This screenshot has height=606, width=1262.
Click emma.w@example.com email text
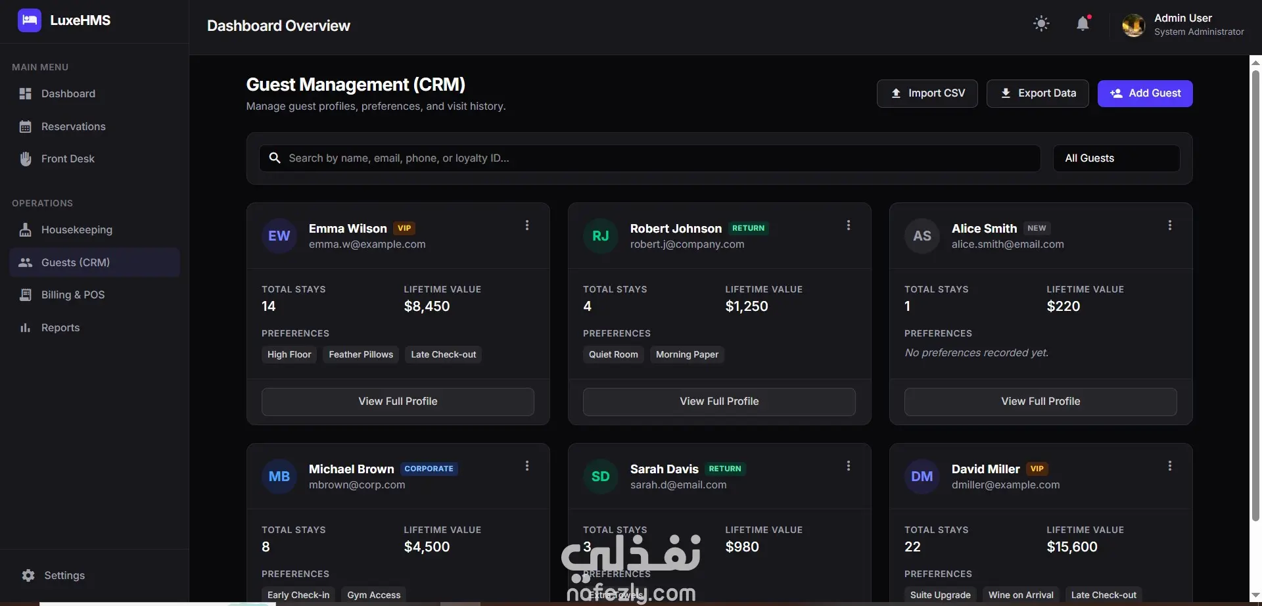tap(367, 245)
